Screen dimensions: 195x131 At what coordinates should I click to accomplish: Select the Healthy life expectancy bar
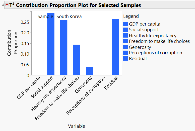64,48
